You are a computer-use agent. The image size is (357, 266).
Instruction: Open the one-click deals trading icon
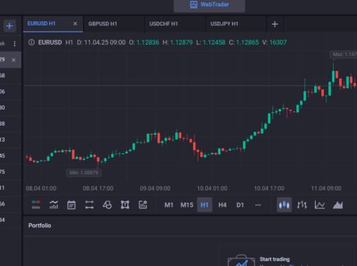click(x=36, y=205)
